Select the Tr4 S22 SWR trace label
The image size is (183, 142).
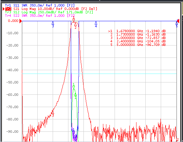tap(40, 15)
